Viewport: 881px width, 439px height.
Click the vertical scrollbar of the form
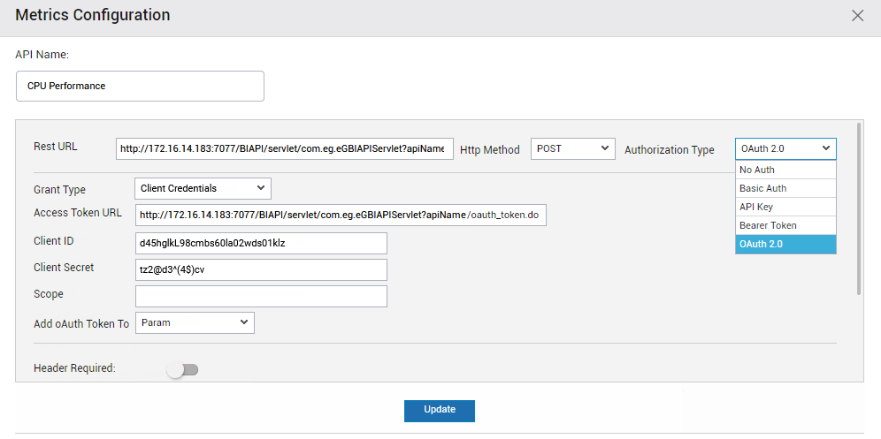point(859,208)
